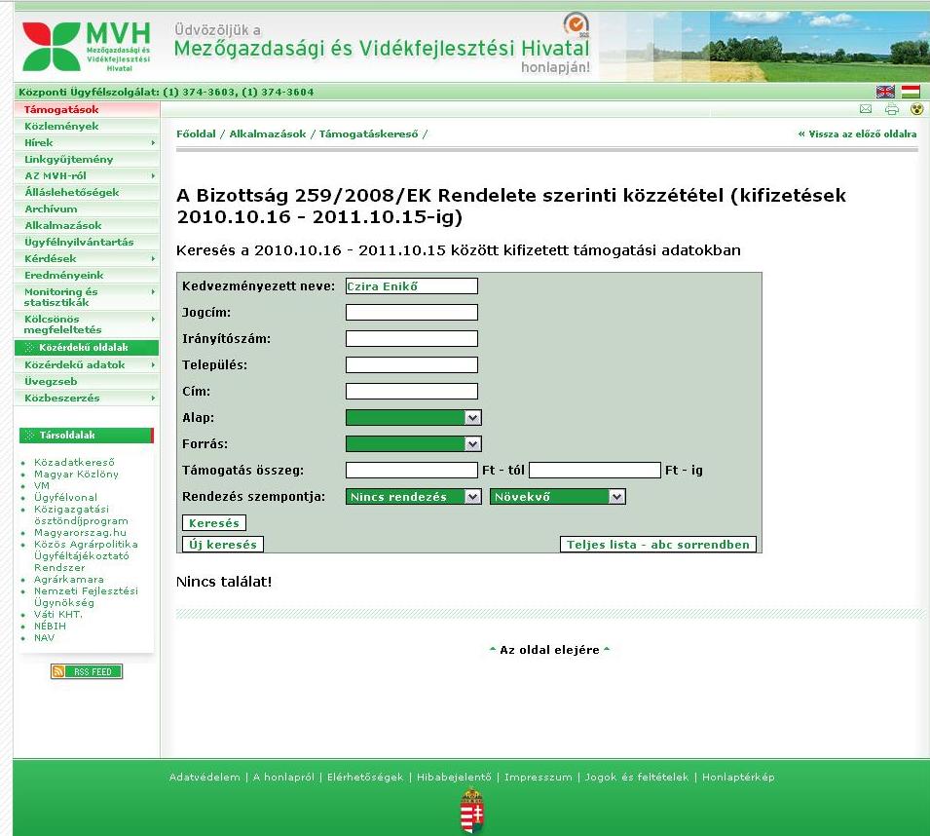Click the envelope email icon
The height and width of the screenshot is (836, 930).
coord(866,109)
